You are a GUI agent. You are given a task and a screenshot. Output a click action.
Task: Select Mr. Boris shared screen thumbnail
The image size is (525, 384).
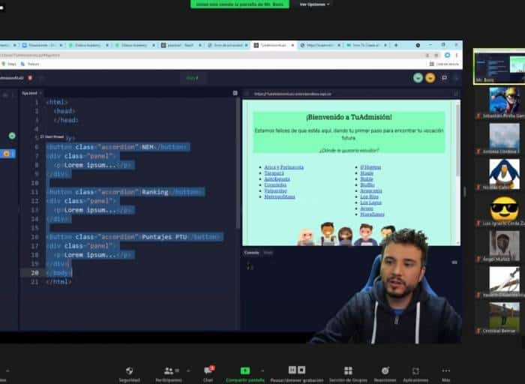499,66
